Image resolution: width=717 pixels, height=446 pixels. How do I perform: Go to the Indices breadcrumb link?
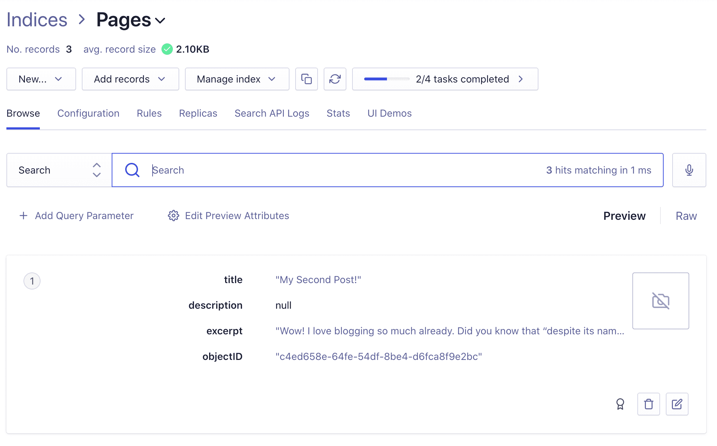[x=37, y=20]
